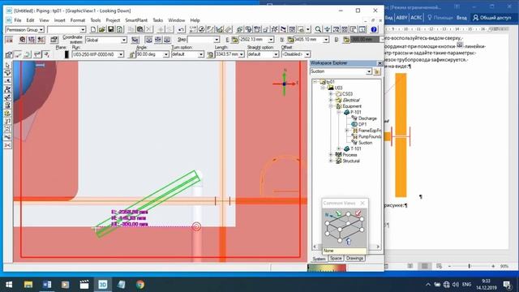Switch to the Drawings tab

[354, 258]
